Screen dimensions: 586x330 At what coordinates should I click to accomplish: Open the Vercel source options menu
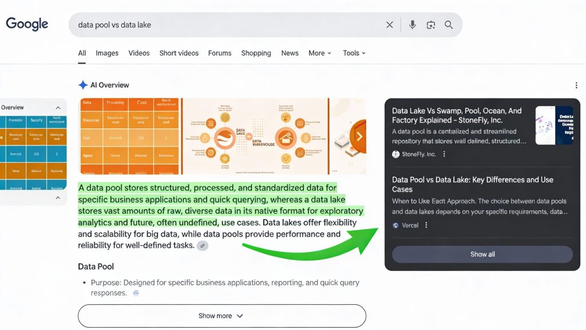click(x=426, y=225)
